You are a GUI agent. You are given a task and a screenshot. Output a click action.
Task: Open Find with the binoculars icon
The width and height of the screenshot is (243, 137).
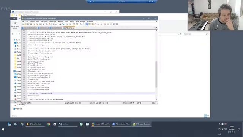click(60, 24)
